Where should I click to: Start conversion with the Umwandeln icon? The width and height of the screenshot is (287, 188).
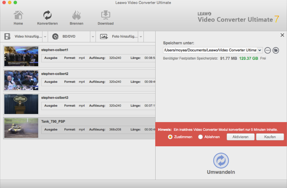(x=221, y=160)
